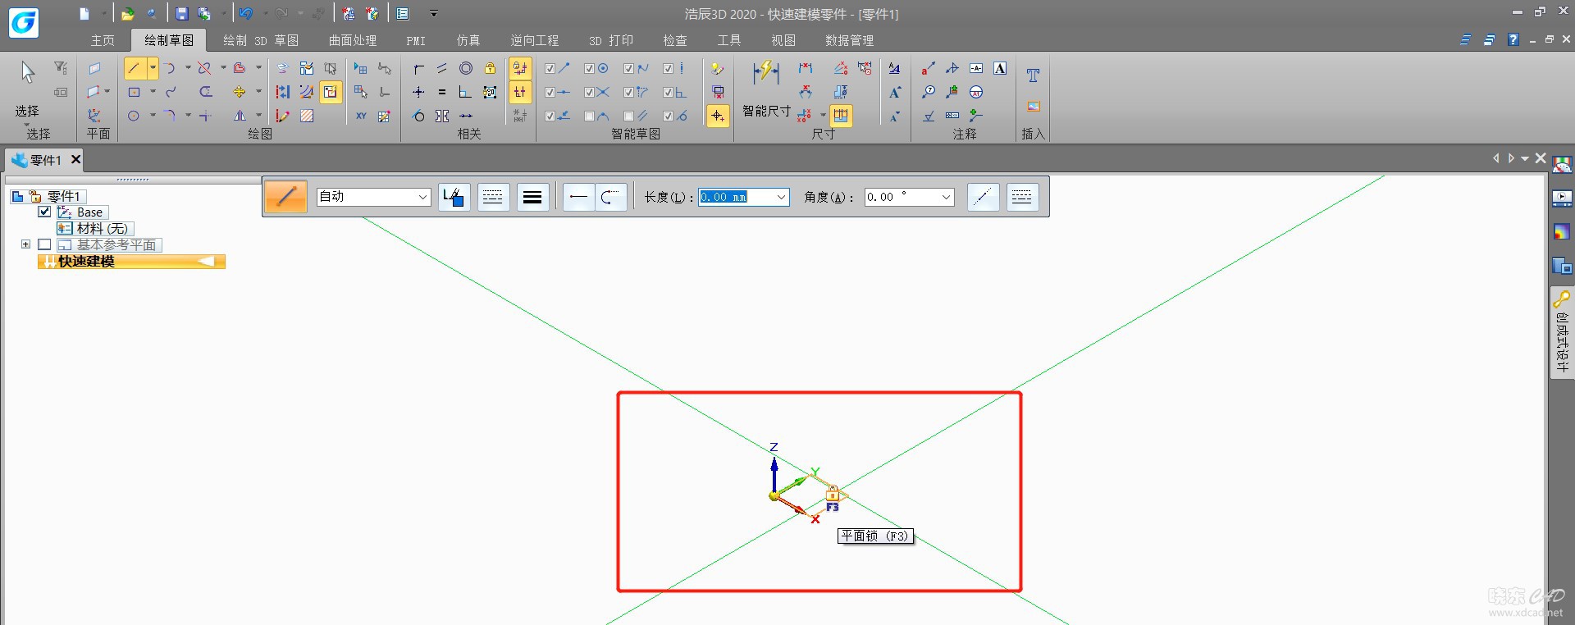
Task: Click the large T text insert icon
Action: 1033,75
